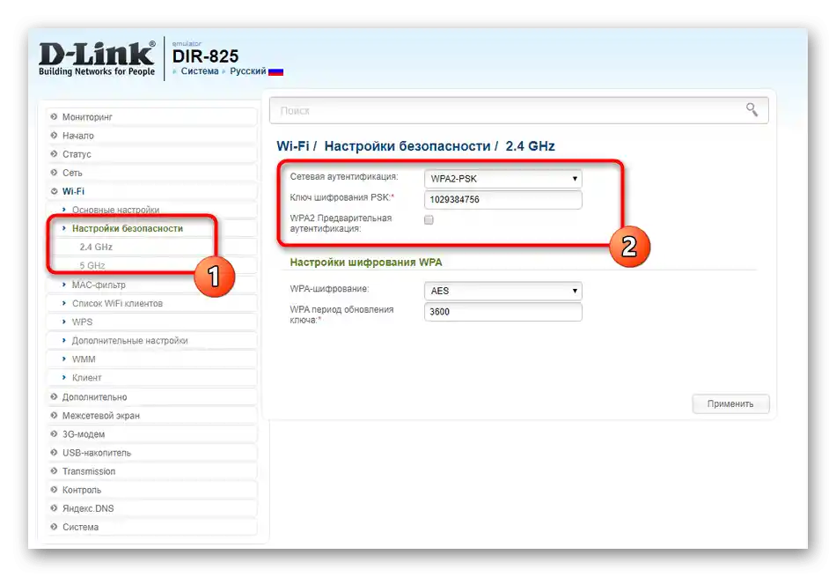Click the circle icon beside USB-накопитель
Image resolution: width=836 pixels, height=577 pixels.
point(54,452)
